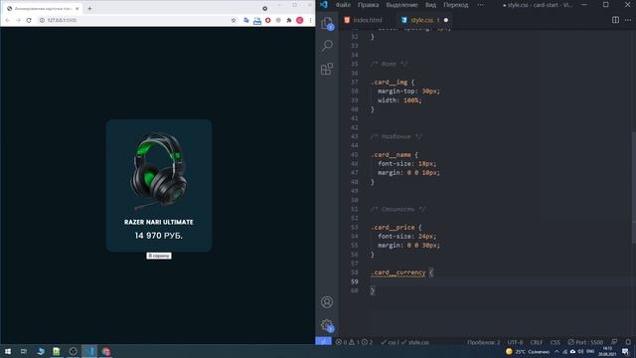Open the Вид menu
This screenshot has width=636, height=358.
(x=430, y=5)
